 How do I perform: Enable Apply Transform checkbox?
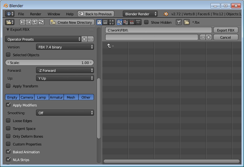tap(8, 86)
